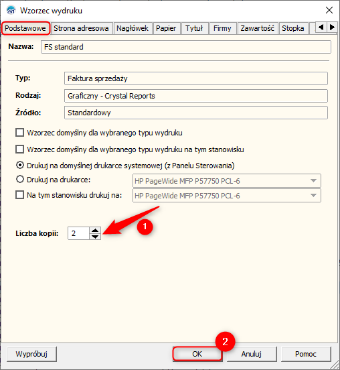This screenshot has height=370, width=340.
Task: Click the Liczba kopii value field
Action: (x=78, y=233)
